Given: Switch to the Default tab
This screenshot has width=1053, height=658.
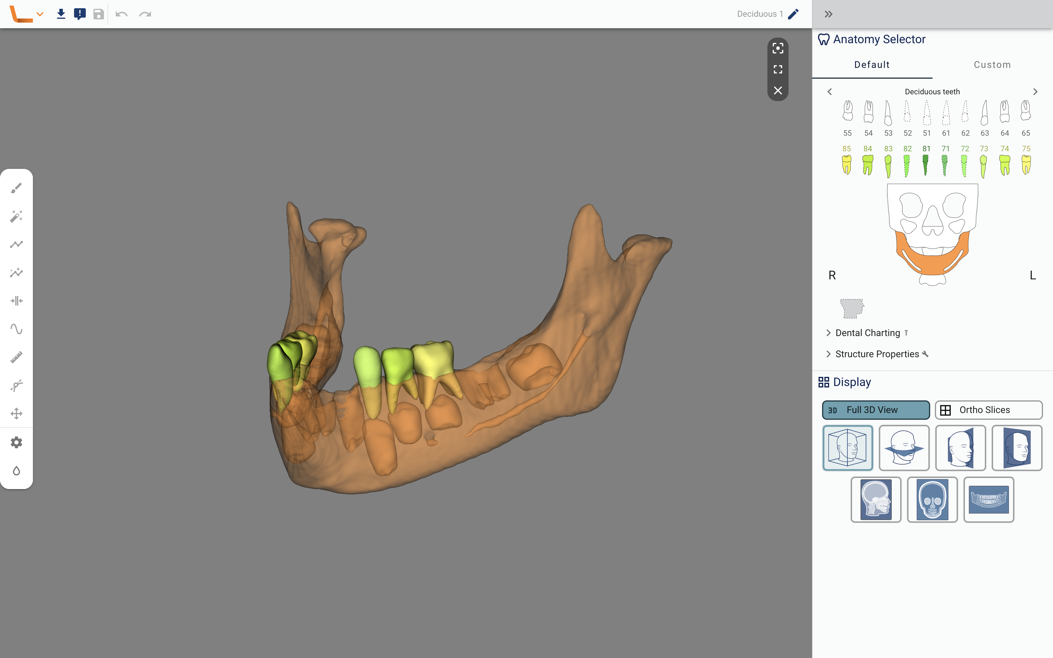Looking at the screenshot, I should [871, 65].
